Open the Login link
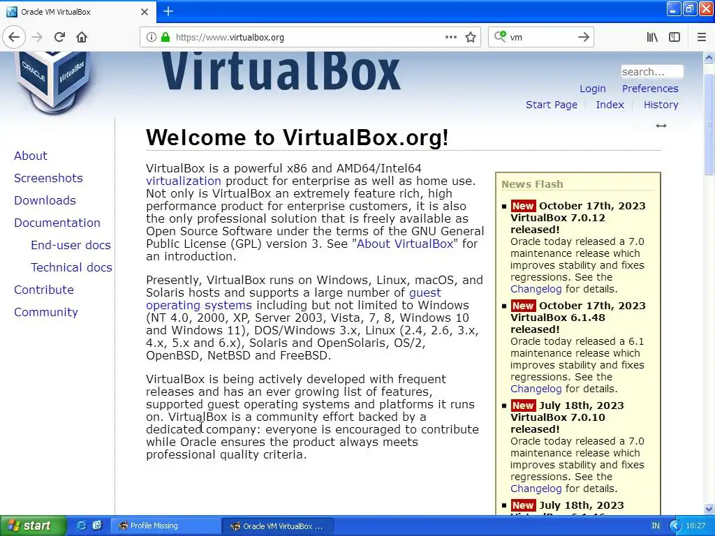The width and height of the screenshot is (715, 536). click(x=592, y=89)
